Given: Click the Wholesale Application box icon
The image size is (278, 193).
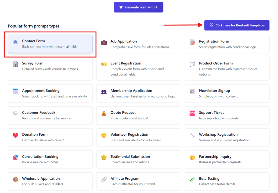Looking at the screenshot, I should pyautogui.click(x=15, y=179).
